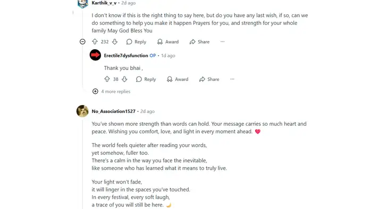Share Karthik_v_v's comment
Screen dimensions: 372x209
(199, 42)
